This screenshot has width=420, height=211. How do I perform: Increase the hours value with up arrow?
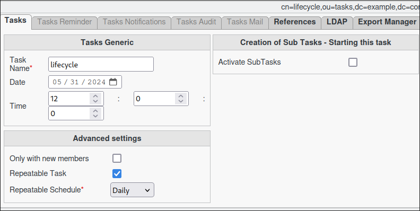click(x=95, y=96)
